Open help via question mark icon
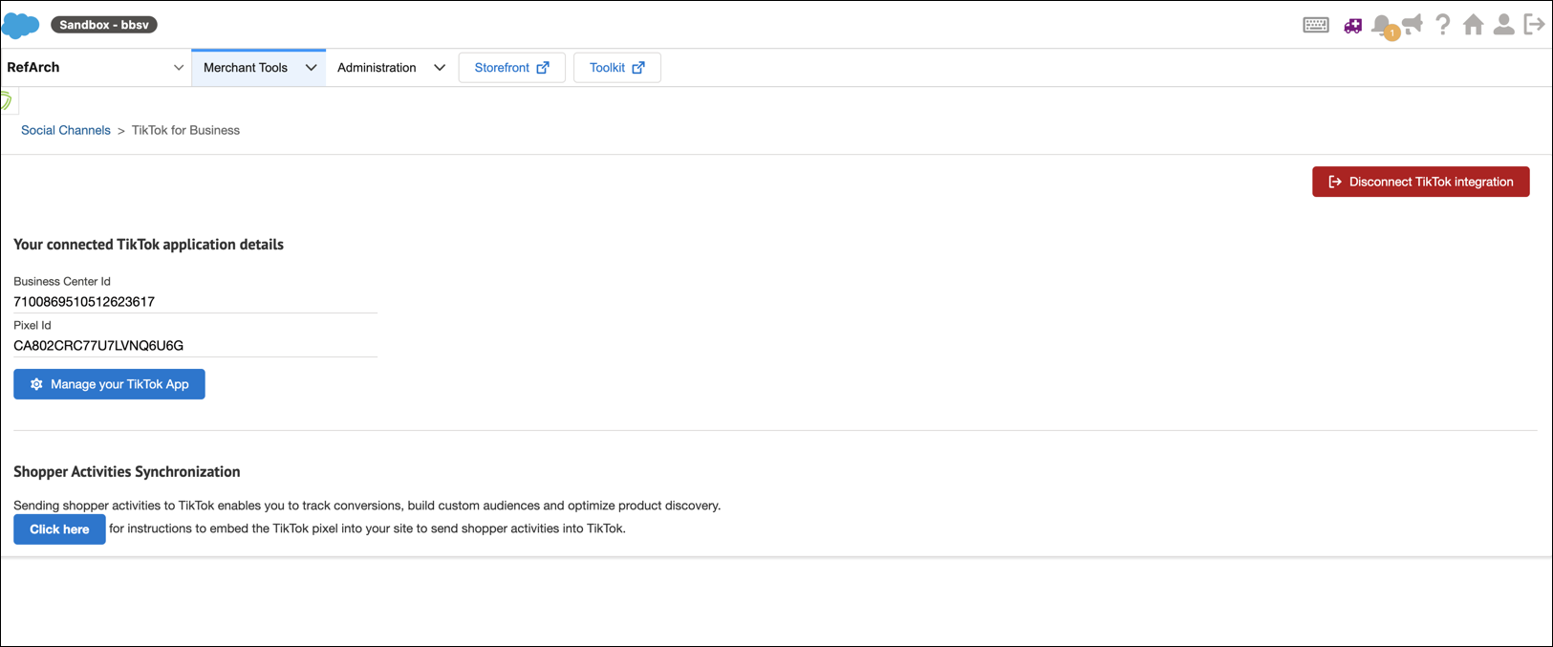The image size is (1553, 647). point(1443,25)
